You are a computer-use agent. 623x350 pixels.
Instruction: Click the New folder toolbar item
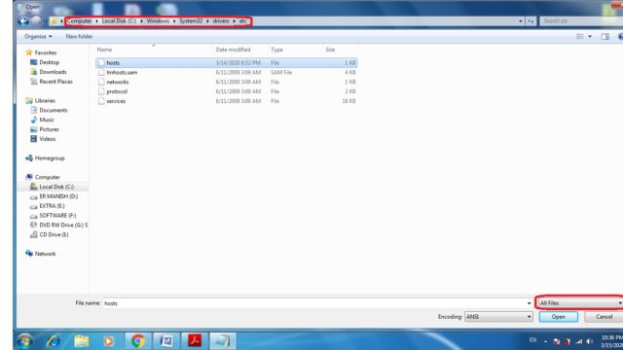point(79,37)
